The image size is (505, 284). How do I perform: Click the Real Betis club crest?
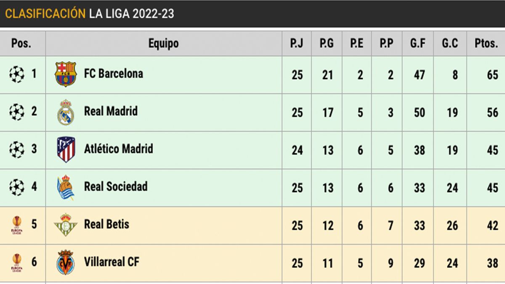pyautogui.click(x=66, y=225)
